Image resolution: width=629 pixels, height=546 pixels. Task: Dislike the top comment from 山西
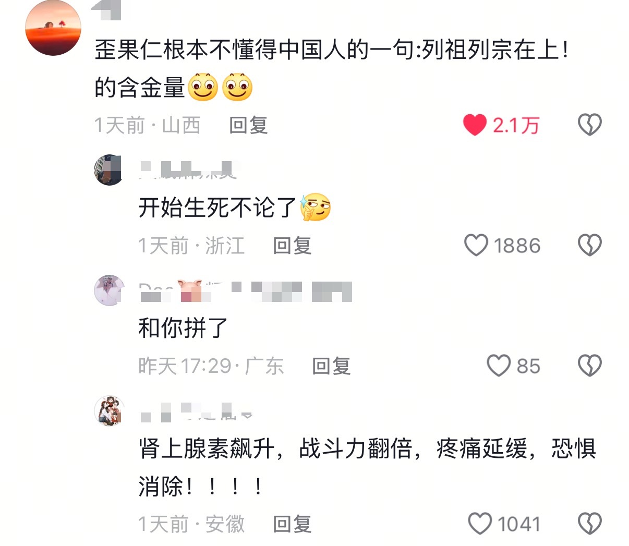click(590, 125)
